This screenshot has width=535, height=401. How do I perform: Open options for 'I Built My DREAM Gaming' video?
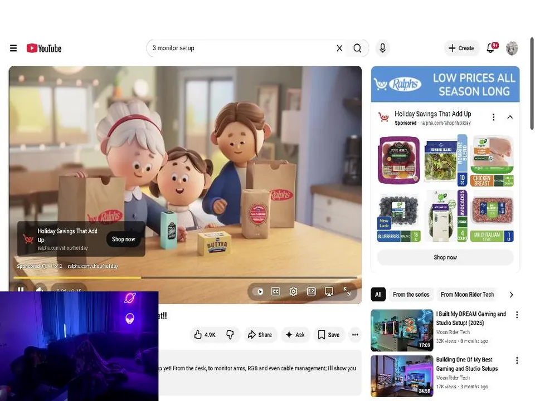click(x=517, y=315)
